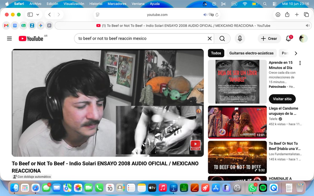Open page reader menu in address bar
314x196 pixels.
[x=98, y=15]
